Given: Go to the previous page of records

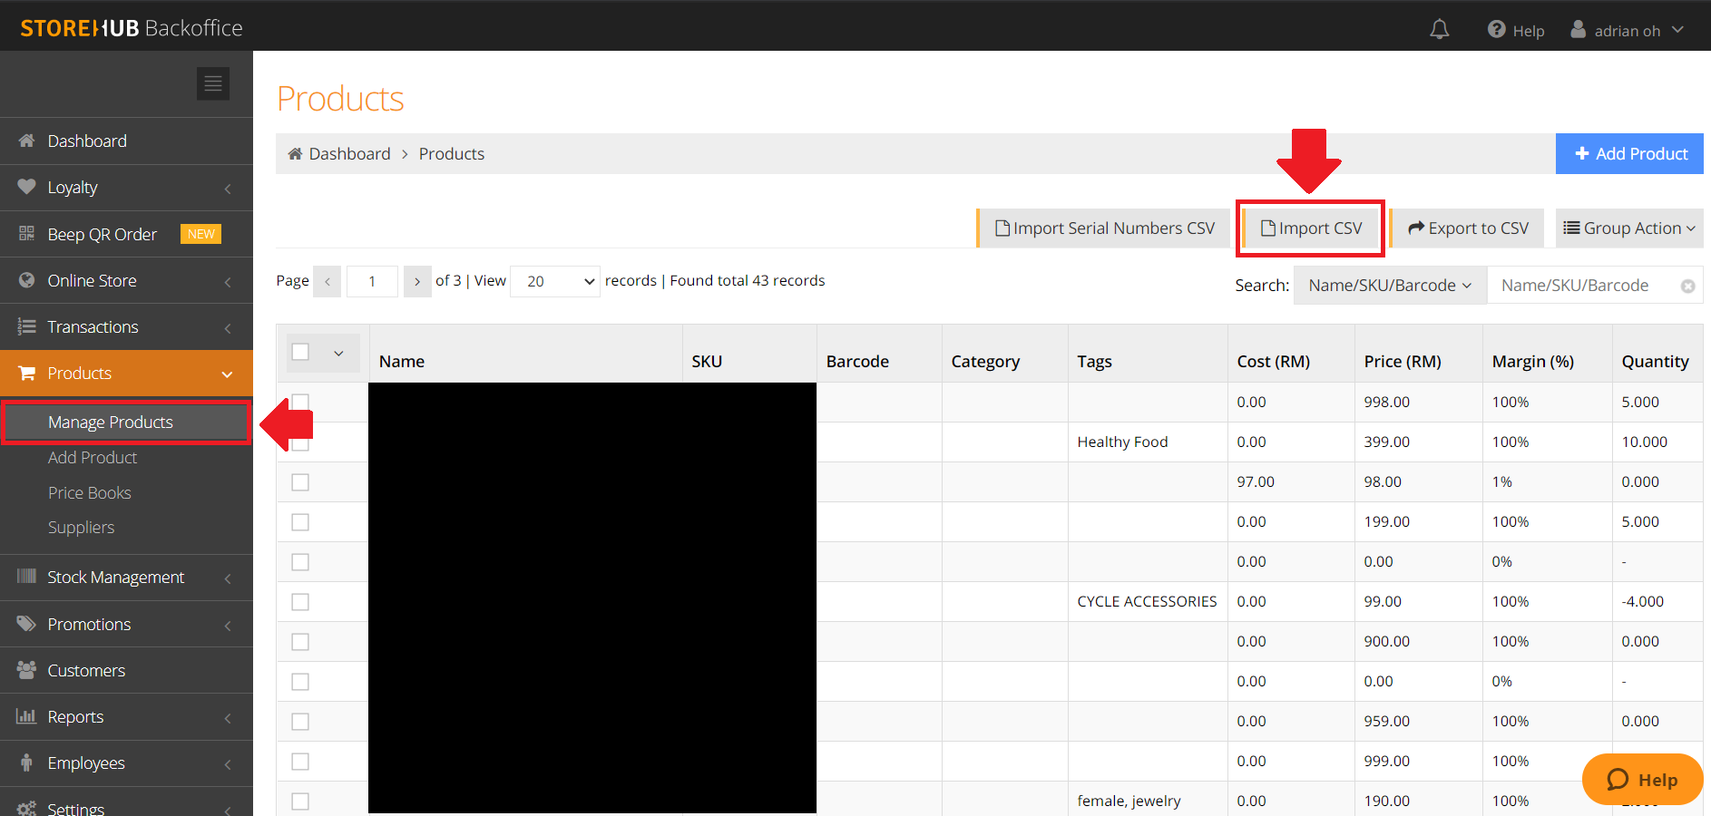Looking at the screenshot, I should (328, 281).
